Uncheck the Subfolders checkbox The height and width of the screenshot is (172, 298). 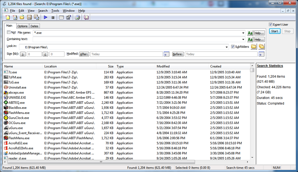pos(233,47)
